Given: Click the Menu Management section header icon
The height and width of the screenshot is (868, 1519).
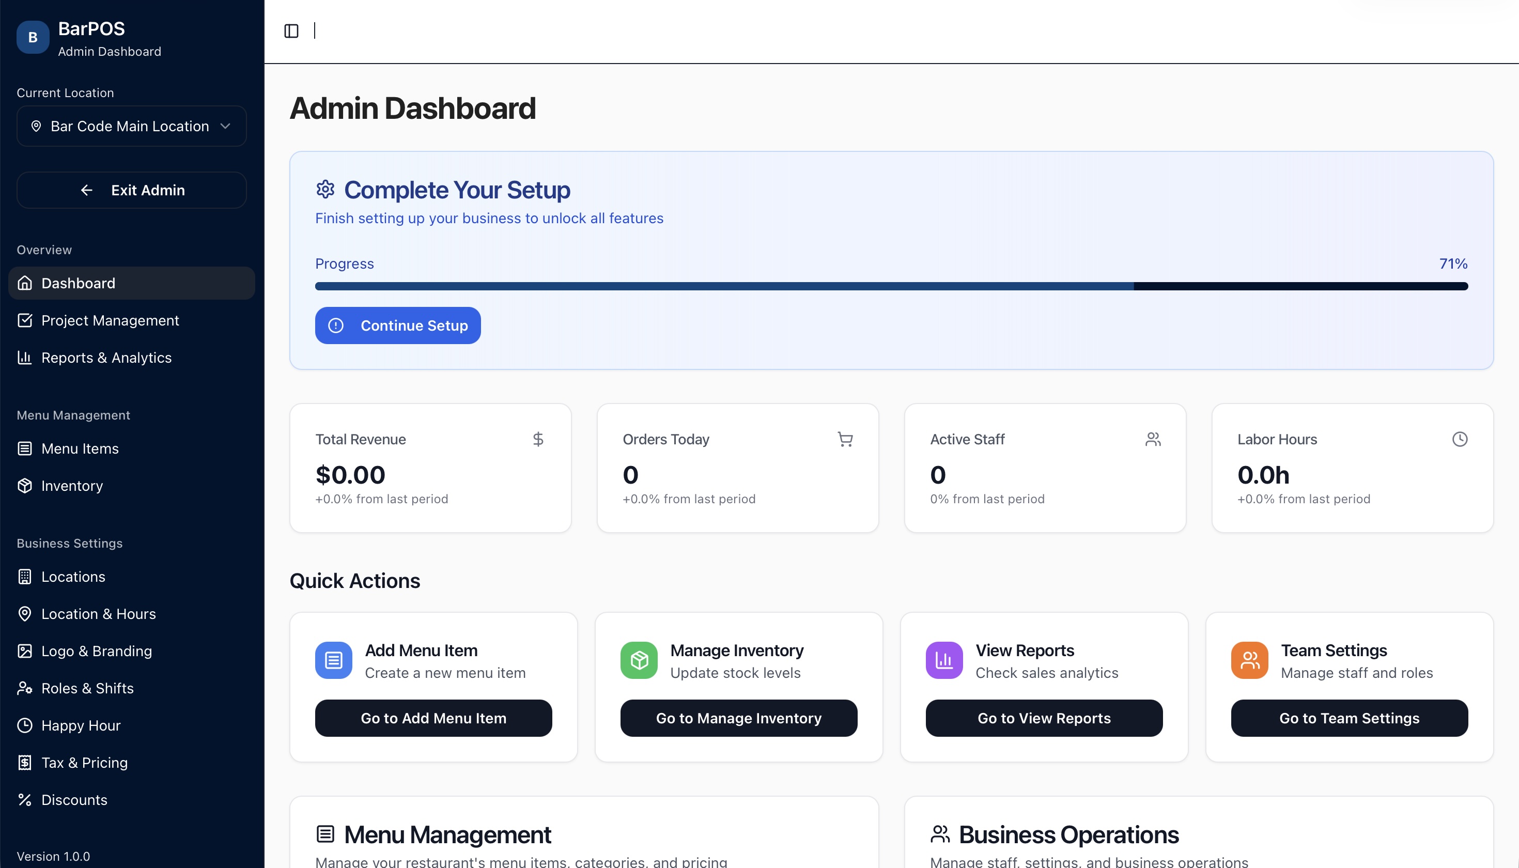Looking at the screenshot, I should coord(325,834).
